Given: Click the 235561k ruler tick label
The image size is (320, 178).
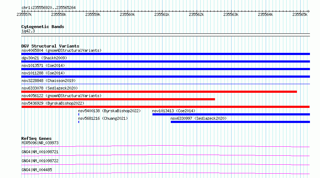Looking at the screenshot, I should point(162,14).
